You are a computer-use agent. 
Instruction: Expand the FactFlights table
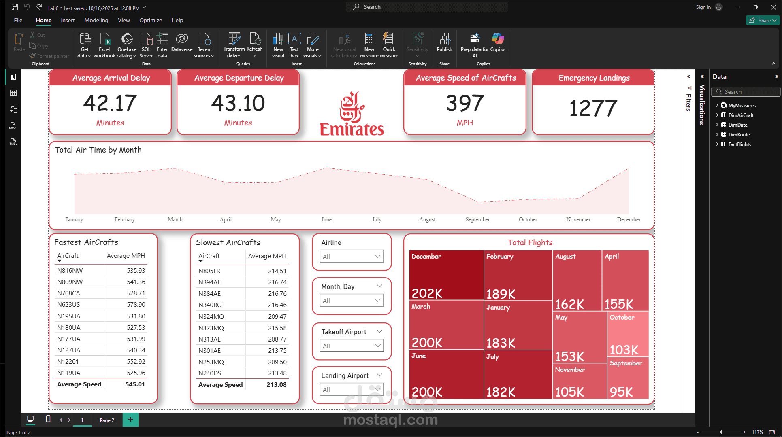(x=717, y=144)
